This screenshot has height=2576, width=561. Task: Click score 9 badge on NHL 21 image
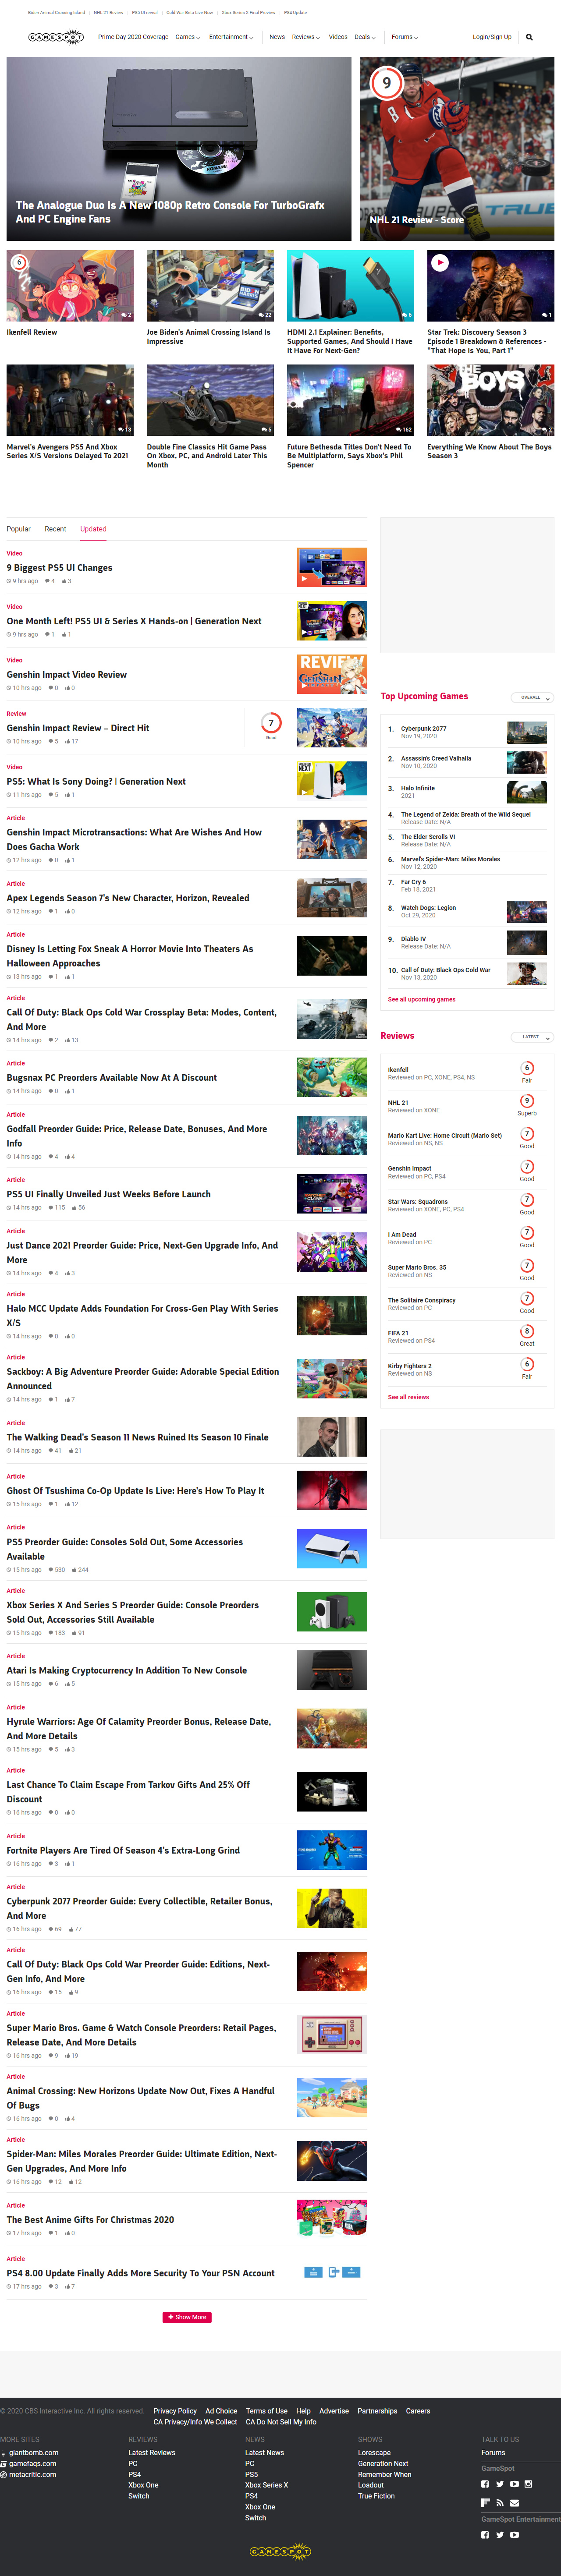386,83
